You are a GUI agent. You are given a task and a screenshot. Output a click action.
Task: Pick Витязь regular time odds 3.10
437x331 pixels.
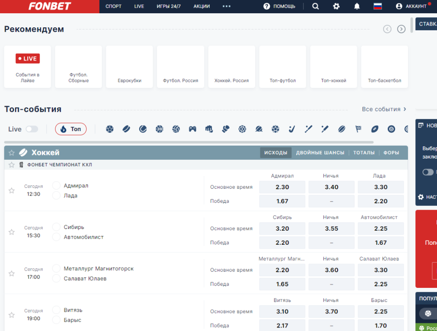(282, 311)
